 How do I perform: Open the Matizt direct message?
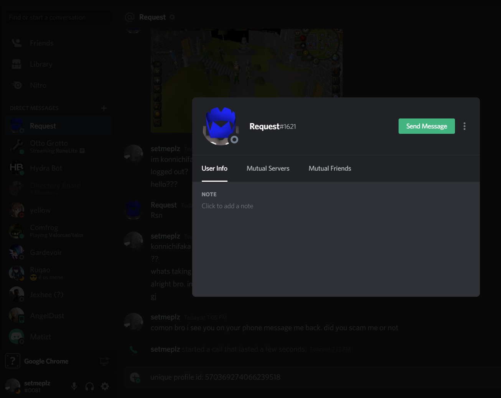pos(58,337)
